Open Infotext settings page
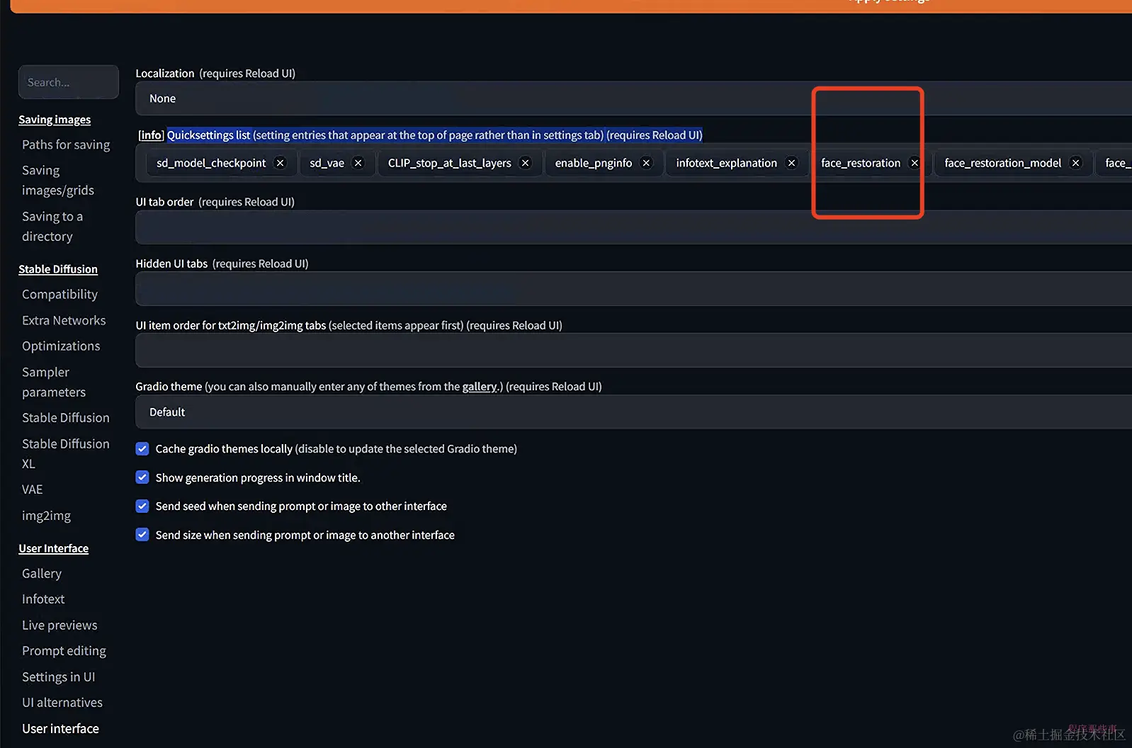The image size is (1132, 748). tap(43, 599)
